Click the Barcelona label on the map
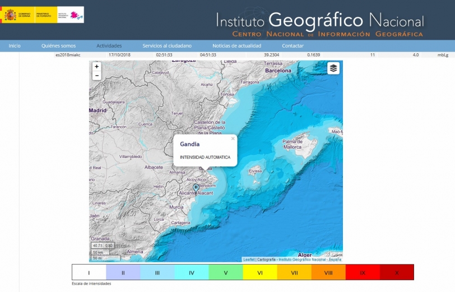This screenshot has height=292, width=455. (x=278, y=71)
